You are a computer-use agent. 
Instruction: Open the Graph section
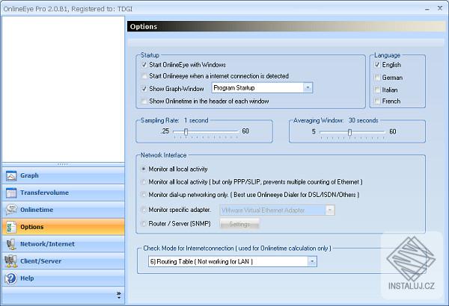click(x=64, y=175)
